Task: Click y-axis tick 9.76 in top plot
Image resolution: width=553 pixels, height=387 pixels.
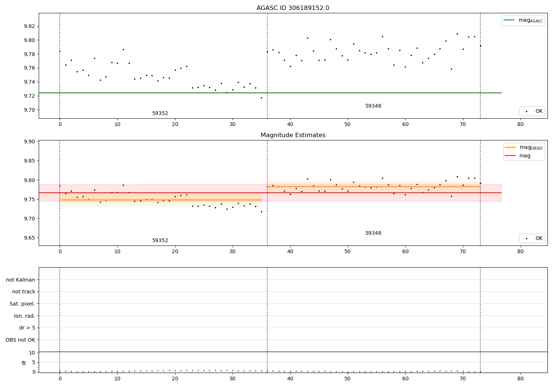Action: click(x=29, y=68)
